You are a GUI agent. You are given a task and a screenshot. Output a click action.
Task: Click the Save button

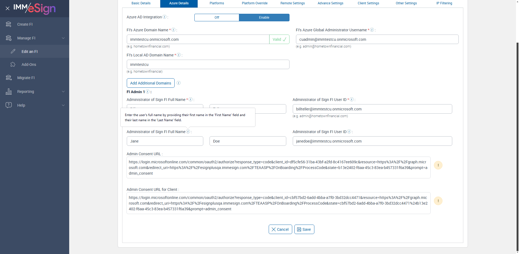(304, 229)
